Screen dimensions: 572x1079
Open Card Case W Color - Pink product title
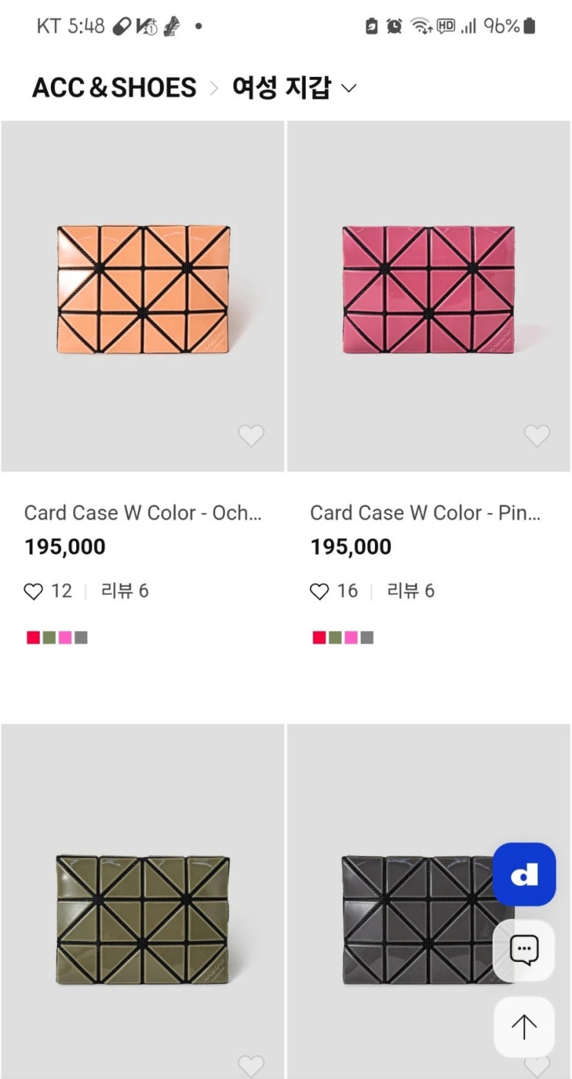425,513
